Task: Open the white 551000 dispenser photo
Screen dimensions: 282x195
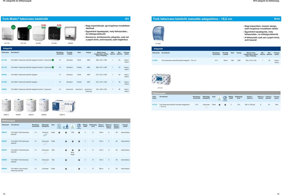Action: 39,33
